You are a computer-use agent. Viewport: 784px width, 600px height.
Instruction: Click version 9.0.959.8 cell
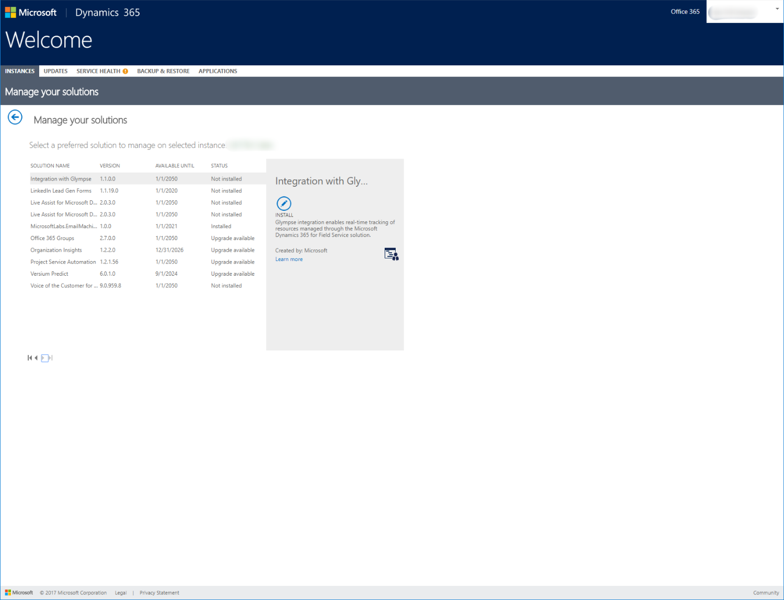(111, 286)
